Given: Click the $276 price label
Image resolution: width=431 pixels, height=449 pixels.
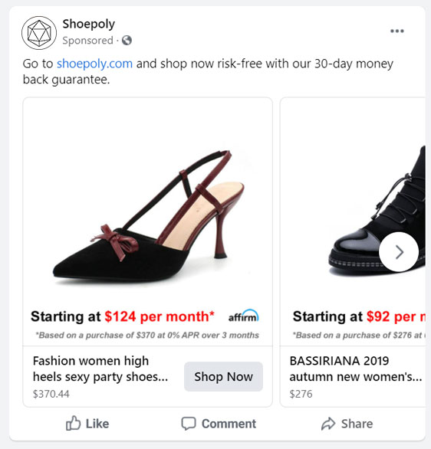Looking at the screenshot, I should tap(301, 394).
